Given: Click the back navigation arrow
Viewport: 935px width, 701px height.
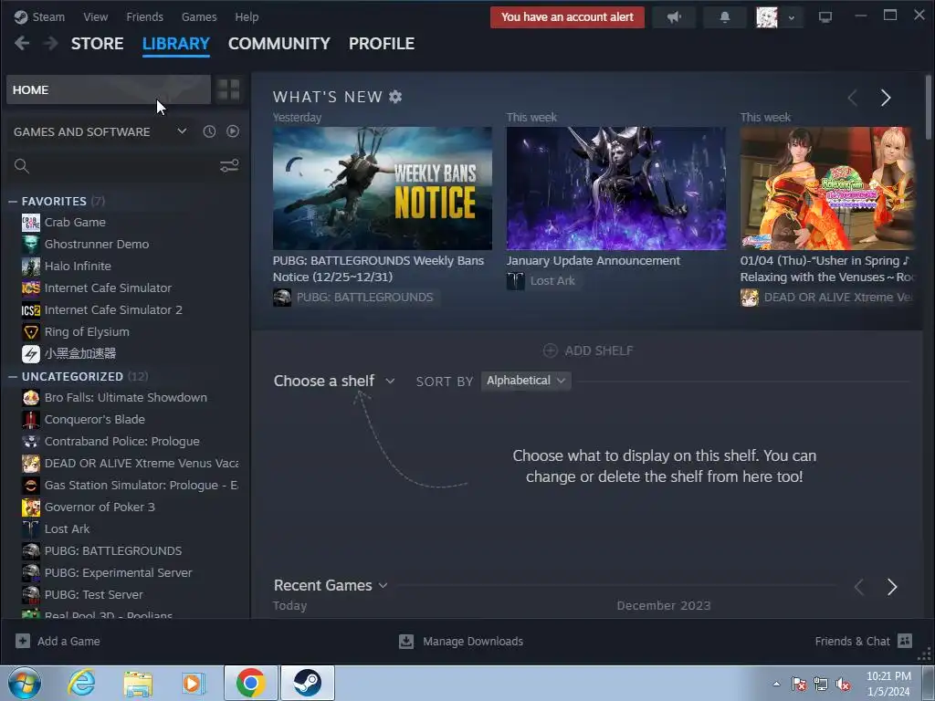Looking at the screenshot, I should pyautogui.click(x=22, y=43).
